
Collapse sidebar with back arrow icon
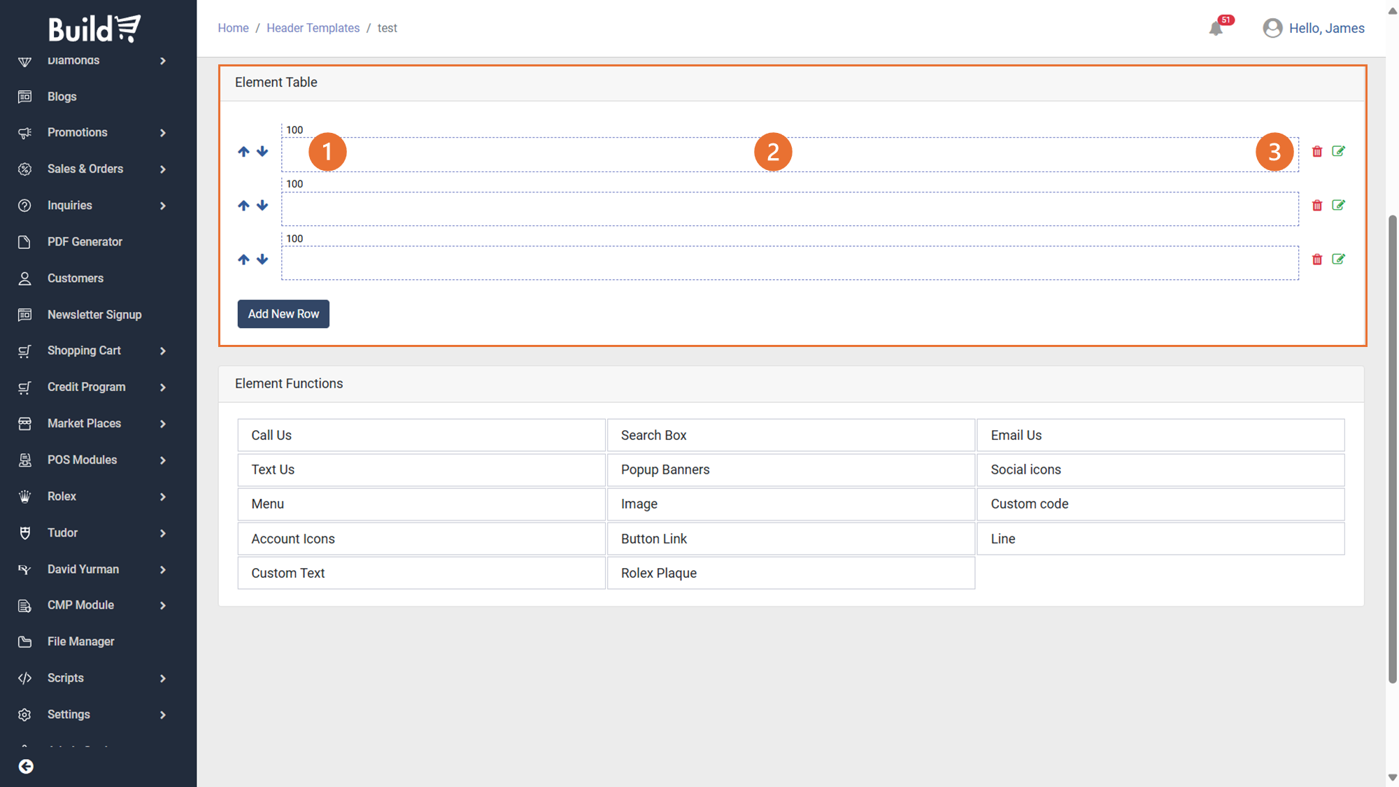click(26, 767)
